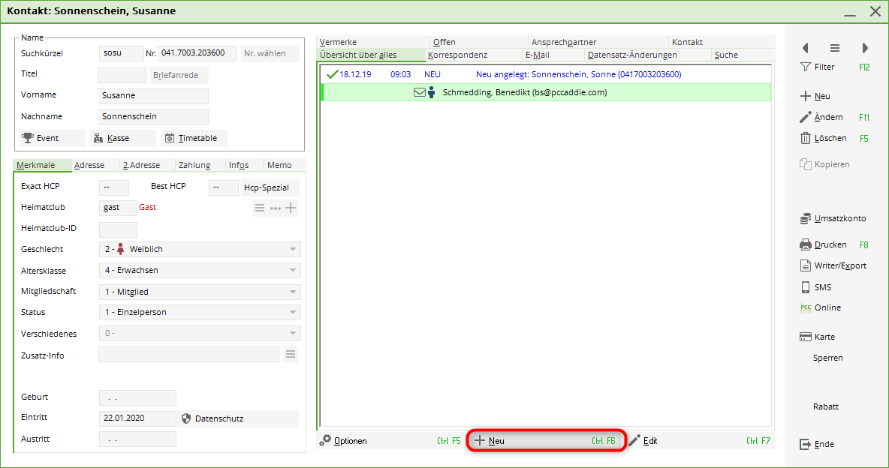Viewport: 889px width, 468px height.
Task: Expand the Geschlecht dropdown
Action: (x=292, y=249)
